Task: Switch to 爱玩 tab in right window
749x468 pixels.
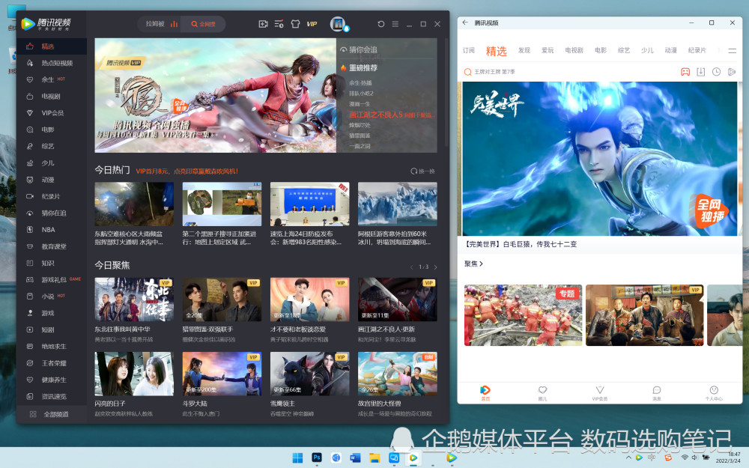Action: [x=548, y=50]
